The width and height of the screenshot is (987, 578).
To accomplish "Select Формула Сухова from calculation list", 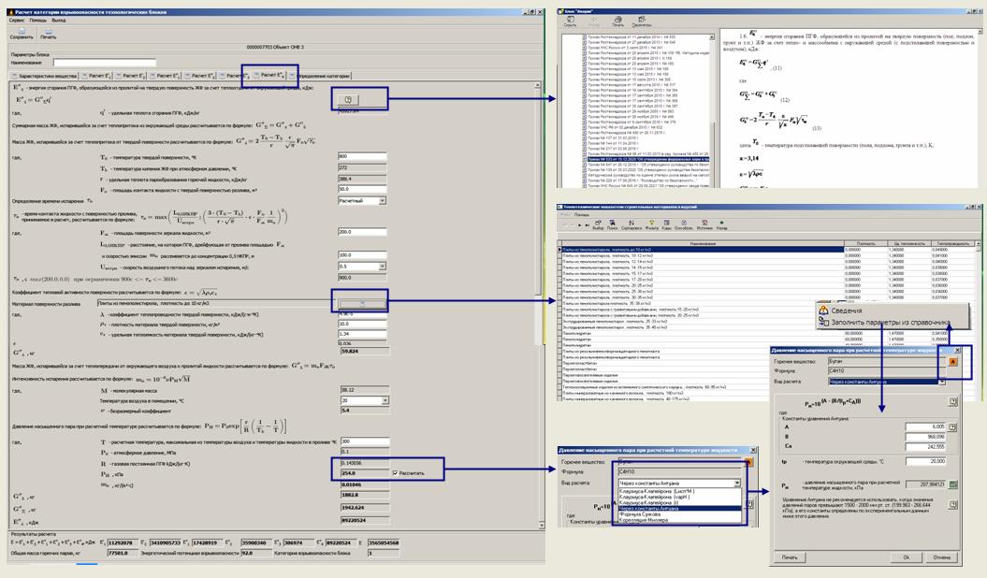I will pyautogui.click(x=642, y=513).
